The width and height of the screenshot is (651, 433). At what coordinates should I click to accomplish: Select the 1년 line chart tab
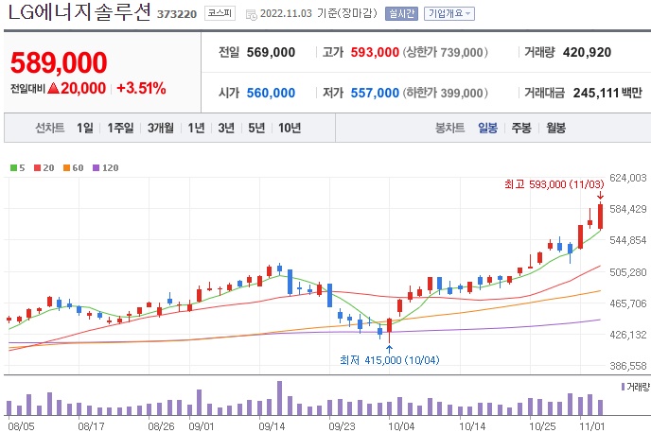[196, 128]
